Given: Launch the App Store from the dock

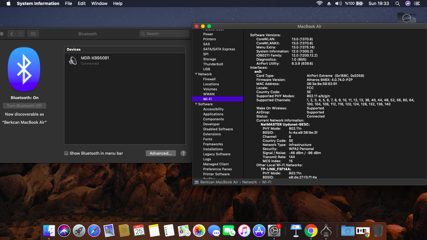Looking at the screenshot, I should (x=259, y=231).
